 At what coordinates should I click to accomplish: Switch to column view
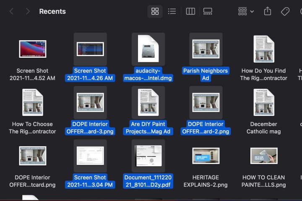[190, 11]
